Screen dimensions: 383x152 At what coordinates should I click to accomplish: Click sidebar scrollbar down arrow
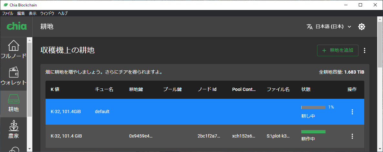[x=30, y=148]
